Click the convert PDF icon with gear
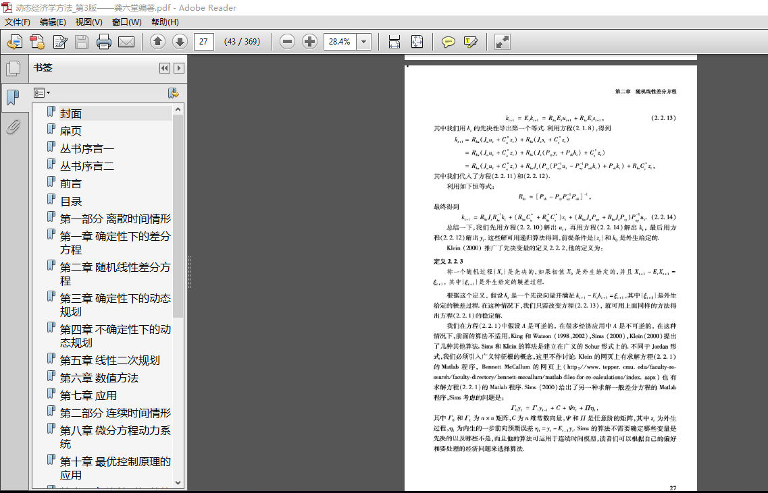768x493 pixels. coord(37,42)
